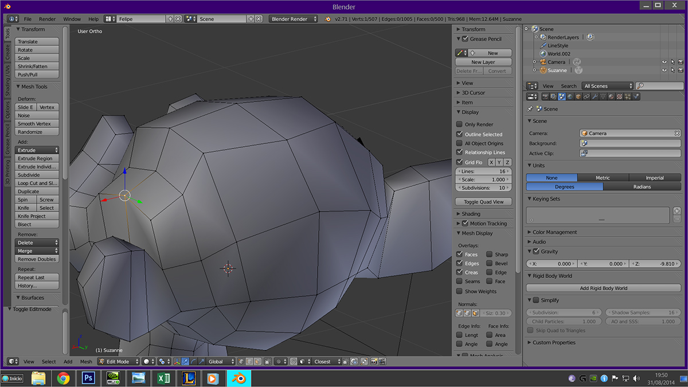The image size is (688, 387).
Task: Expand the Color Management panel
Action: click(x=554, y=232)
